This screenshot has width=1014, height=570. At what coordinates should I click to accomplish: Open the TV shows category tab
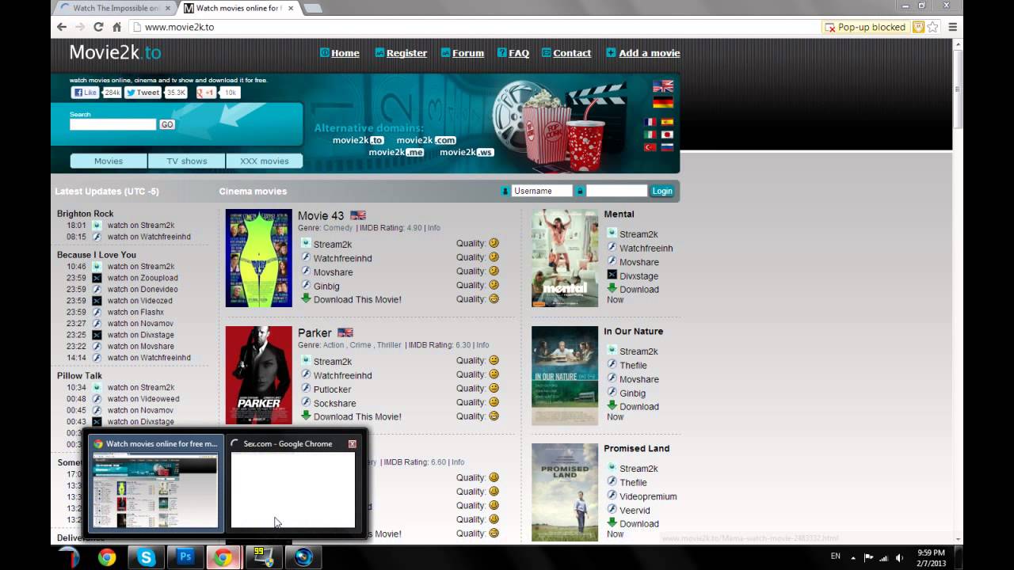point(187,161)
